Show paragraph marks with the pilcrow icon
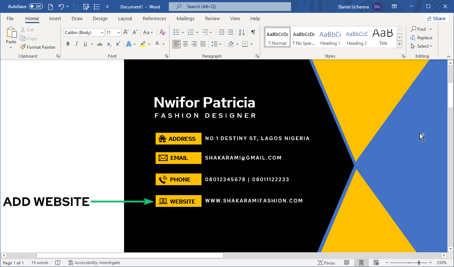The height and width of the screenshot is (267, 454). (253, 32)
